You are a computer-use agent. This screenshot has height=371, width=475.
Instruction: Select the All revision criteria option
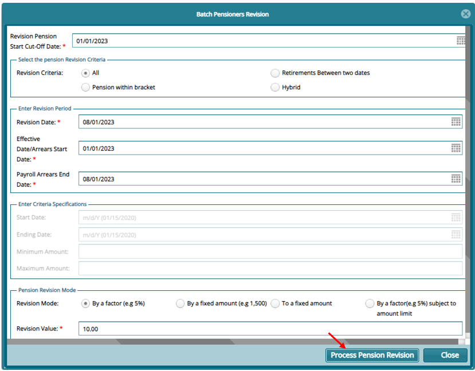pyautogui.click(x=86, y=73)
